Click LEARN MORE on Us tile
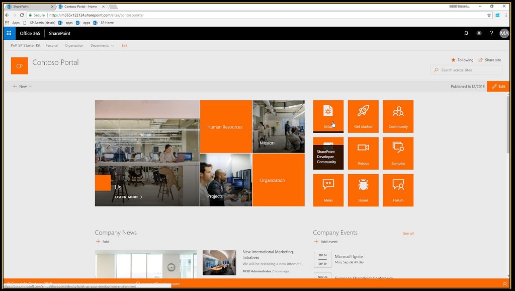Image resolution: width=515 pixels, height=291 pixels. [x=128, y=197]
